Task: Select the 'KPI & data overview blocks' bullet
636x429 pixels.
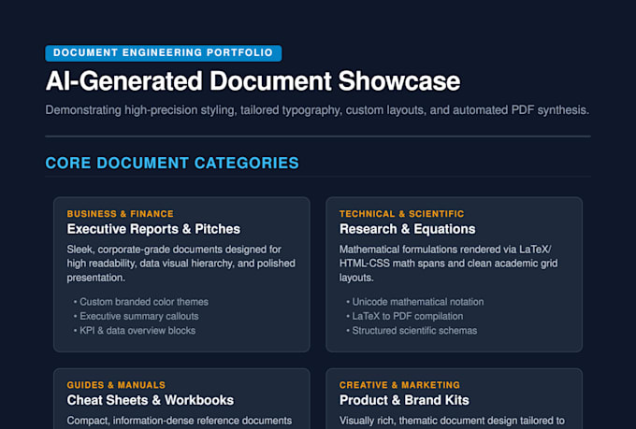Action: (135, 331)
